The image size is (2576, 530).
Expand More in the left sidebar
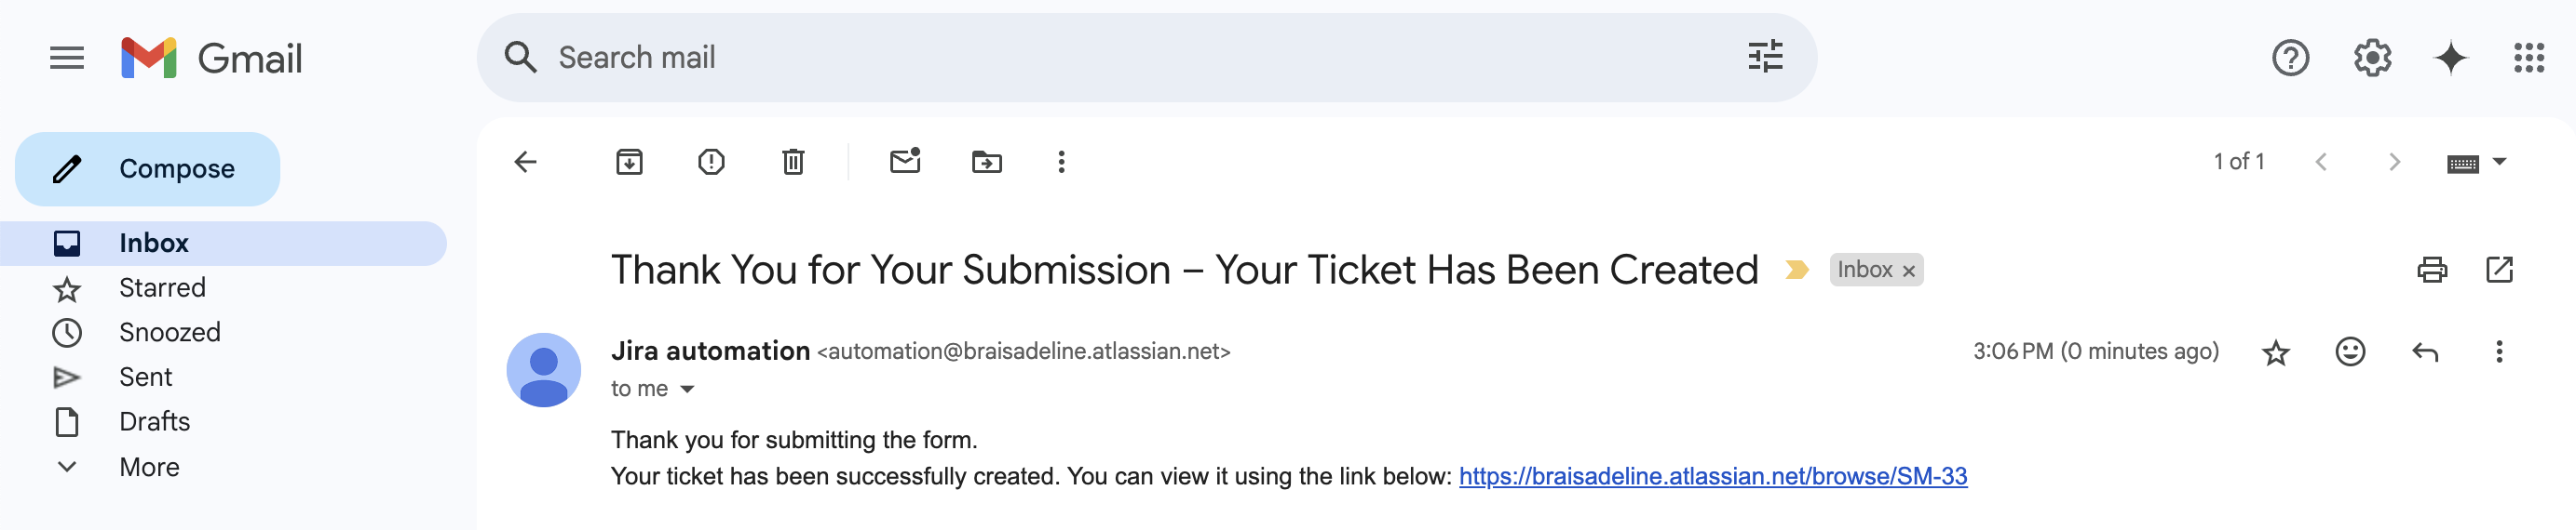click(x=149, y=466)
